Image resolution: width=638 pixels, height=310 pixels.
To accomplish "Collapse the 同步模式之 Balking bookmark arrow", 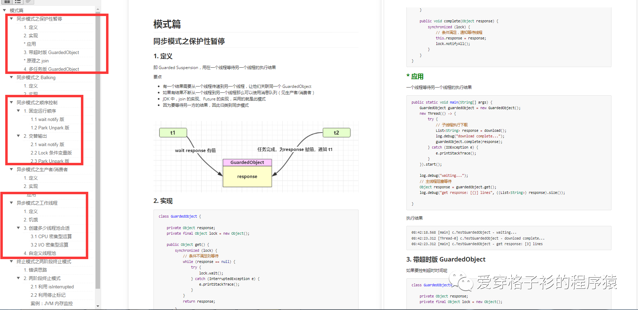I will pyautogui.click(x=12, y=77).
